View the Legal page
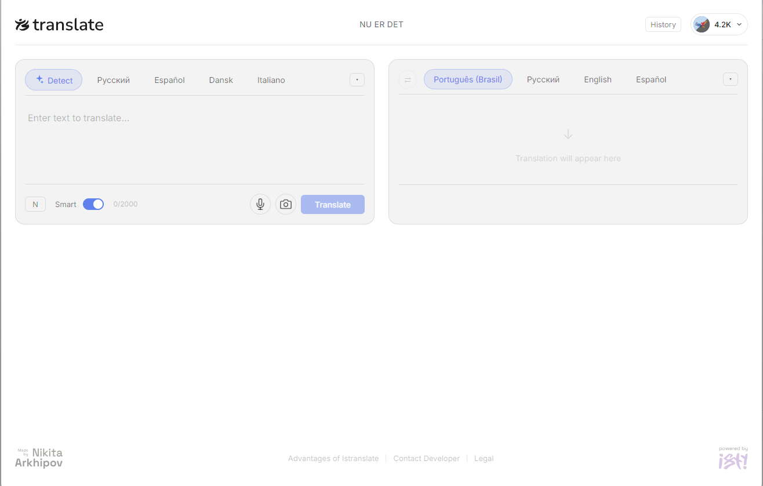 coord(484,458)
